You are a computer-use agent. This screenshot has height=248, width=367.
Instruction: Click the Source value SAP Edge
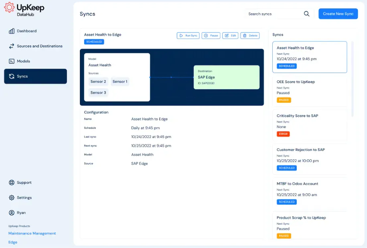[139, 163]
